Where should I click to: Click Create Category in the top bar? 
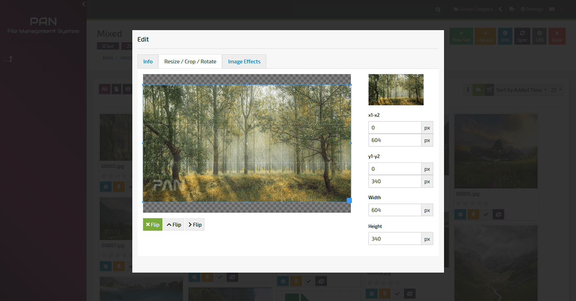(x=473, y=9)
